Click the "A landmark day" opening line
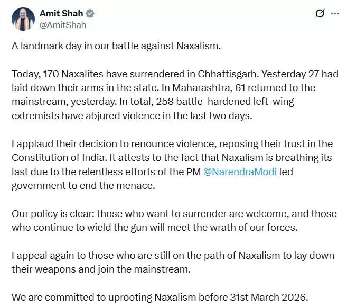 pos(116,45)
